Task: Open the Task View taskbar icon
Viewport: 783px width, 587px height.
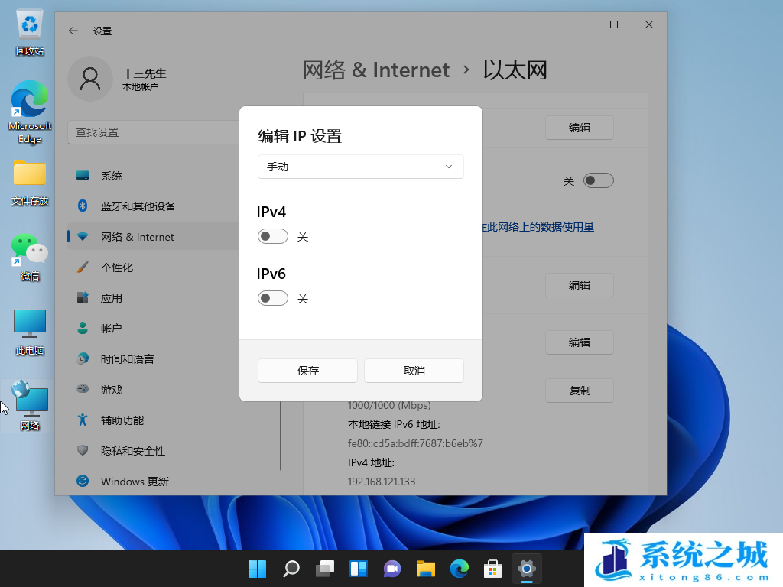Action: point(325,569)
